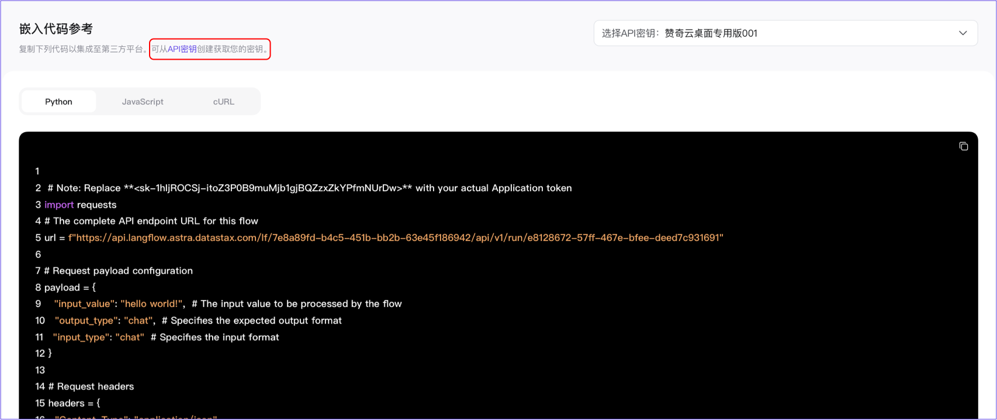Click the "hello world!" input value
Viewport: 997px width, 420px height.
(x=151, y=304)
